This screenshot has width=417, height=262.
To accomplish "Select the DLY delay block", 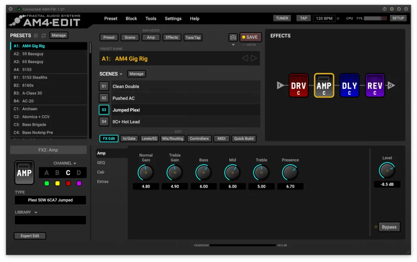I will (x=349, y=85).
